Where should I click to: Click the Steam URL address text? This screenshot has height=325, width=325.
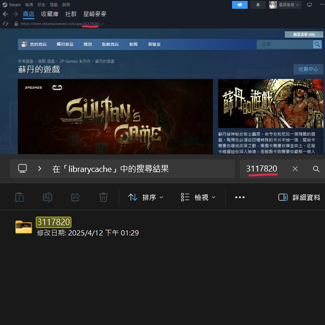62,24
